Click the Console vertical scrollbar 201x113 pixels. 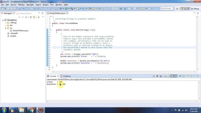pyautogui.click(x=199, y=90)
